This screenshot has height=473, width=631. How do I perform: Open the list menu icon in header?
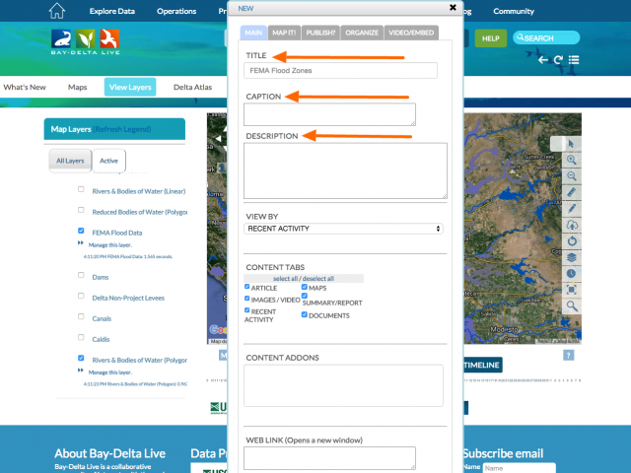click(x=574, y=60)
